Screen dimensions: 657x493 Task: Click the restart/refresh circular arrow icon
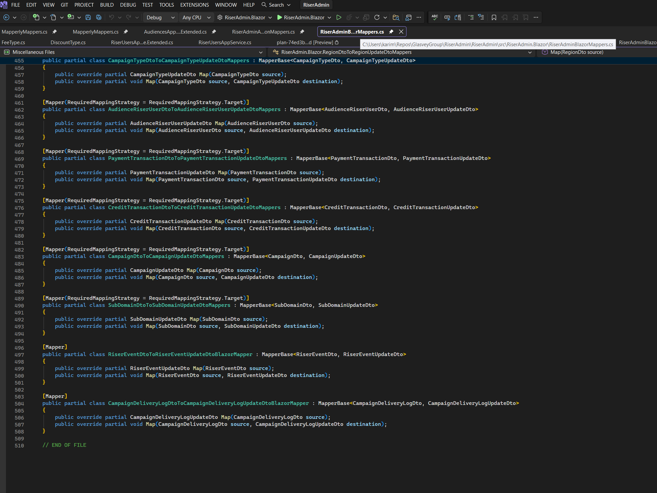click(377, 17)
